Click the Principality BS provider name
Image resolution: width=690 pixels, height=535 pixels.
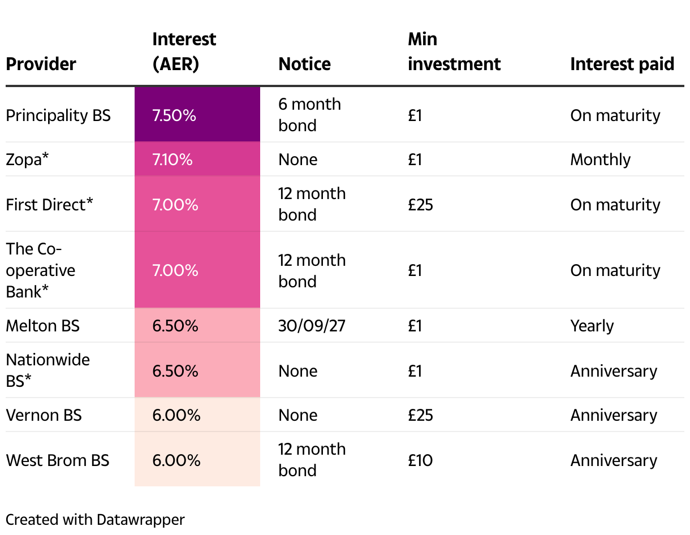click(x=58, y=115)
